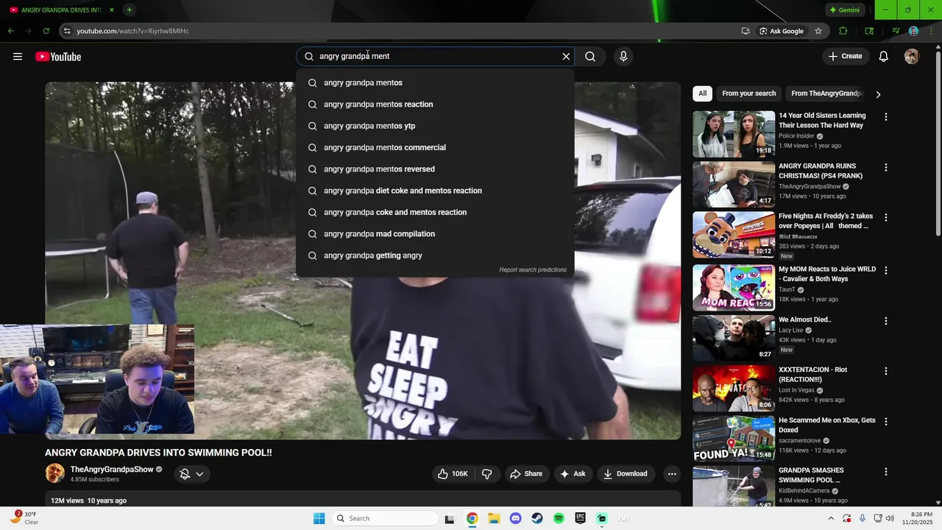Open the Share button

click(526, 474)
